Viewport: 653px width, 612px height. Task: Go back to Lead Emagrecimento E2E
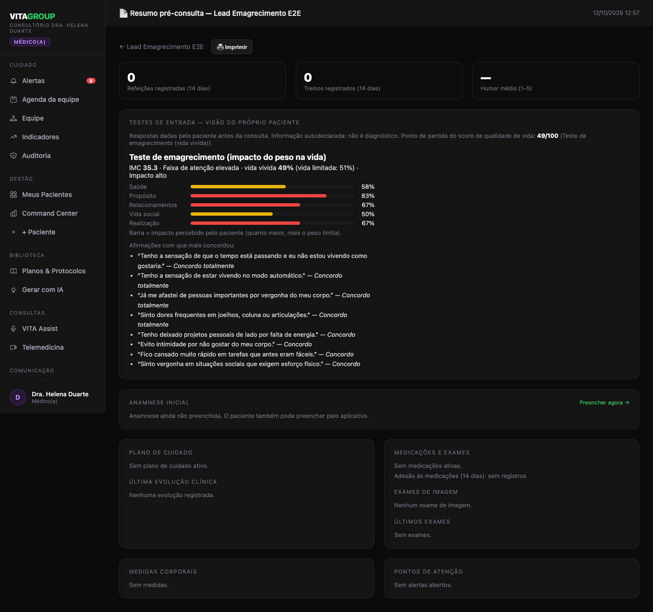point(161,47)
